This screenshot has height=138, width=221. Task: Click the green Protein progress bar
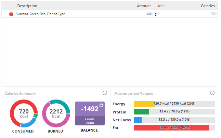click(x=174, y=112)
